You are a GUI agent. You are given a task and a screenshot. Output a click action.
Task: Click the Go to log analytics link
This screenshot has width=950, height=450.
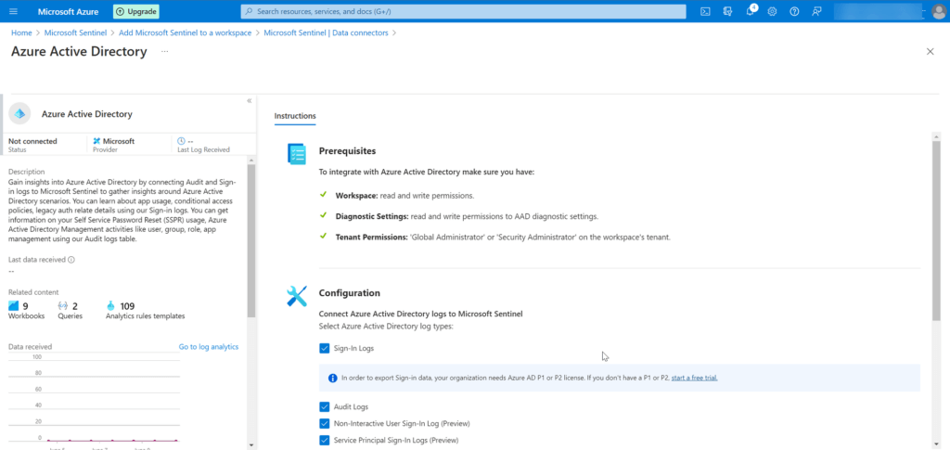coord(209,347)
